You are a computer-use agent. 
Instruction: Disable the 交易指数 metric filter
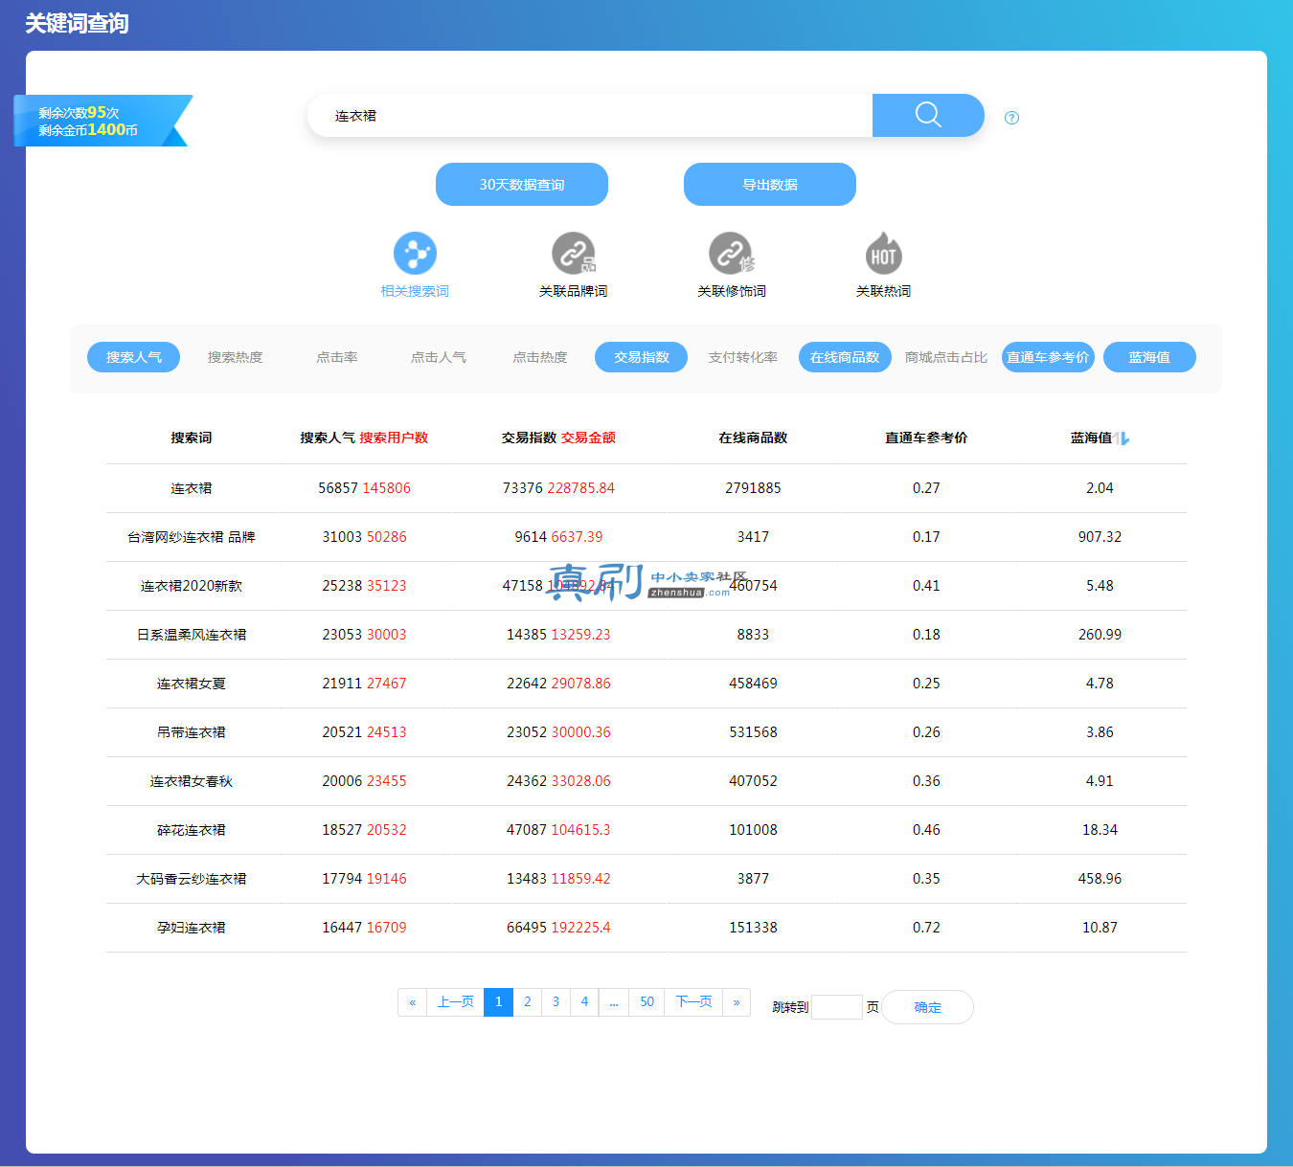point(641,357)
